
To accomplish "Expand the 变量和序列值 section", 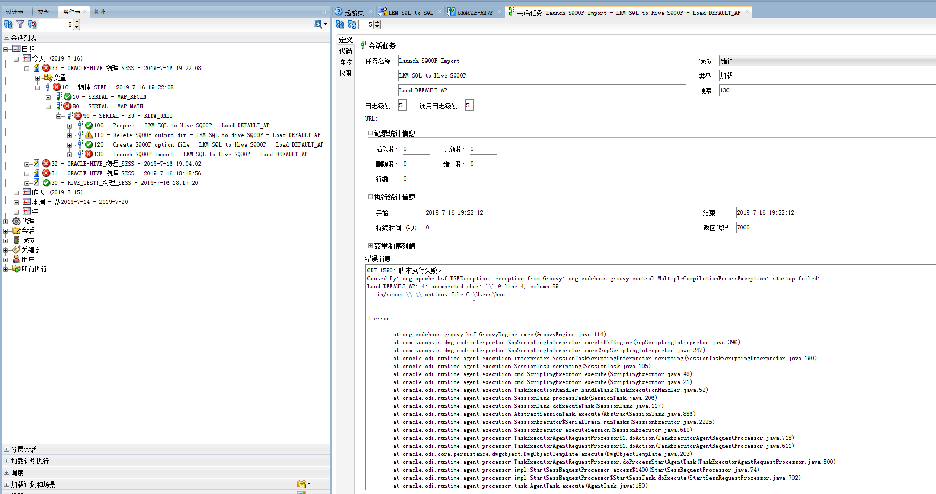I will pos(370,246).
